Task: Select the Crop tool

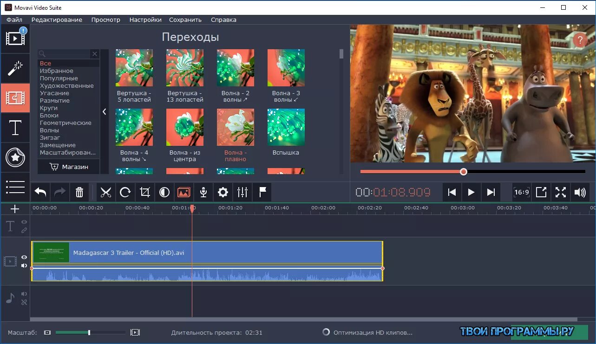Action: click(x=145, y=192)
